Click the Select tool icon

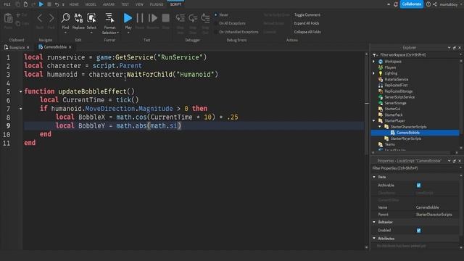point(91,18)
